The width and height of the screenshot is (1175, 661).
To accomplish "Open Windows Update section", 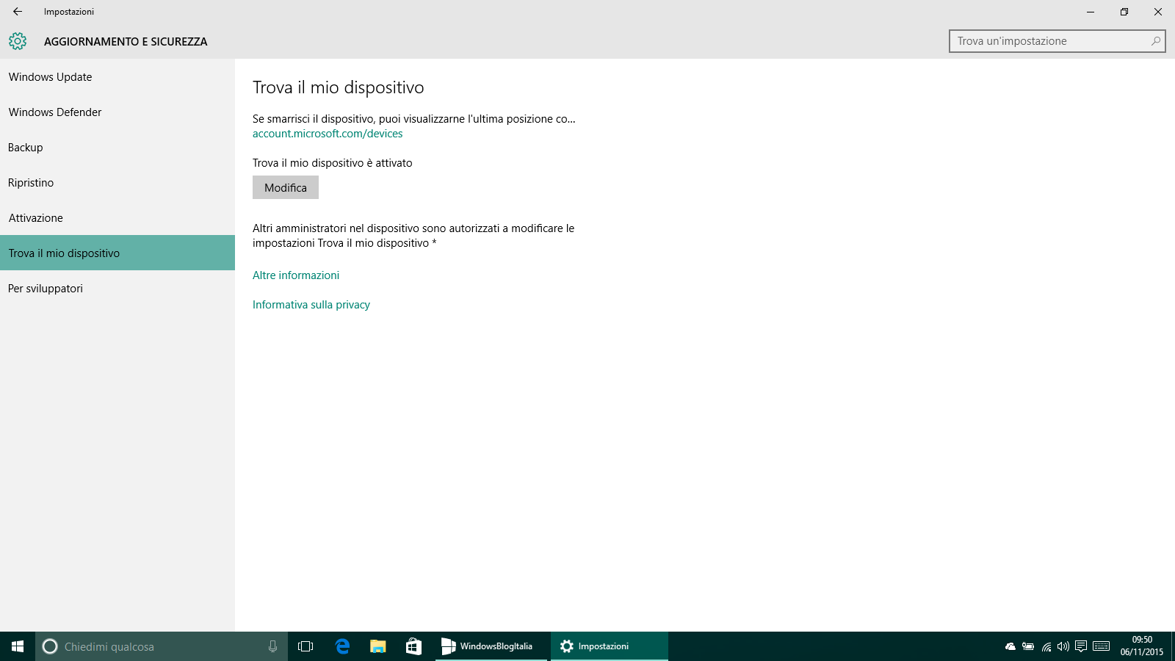I will tap(117, 76).
